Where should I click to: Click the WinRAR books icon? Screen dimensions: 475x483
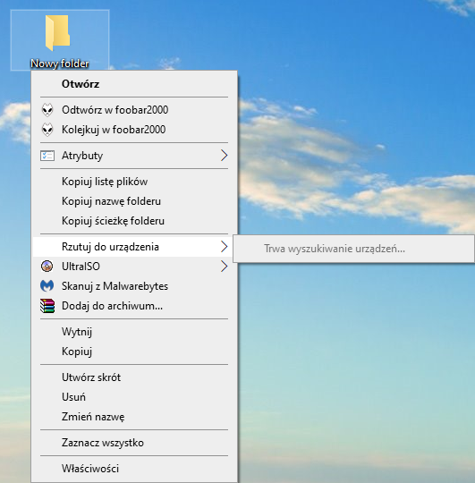click(x=47, y=306)
